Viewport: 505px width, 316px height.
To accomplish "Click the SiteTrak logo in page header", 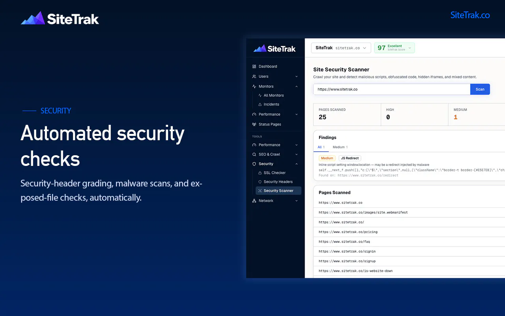I will 60,19.
